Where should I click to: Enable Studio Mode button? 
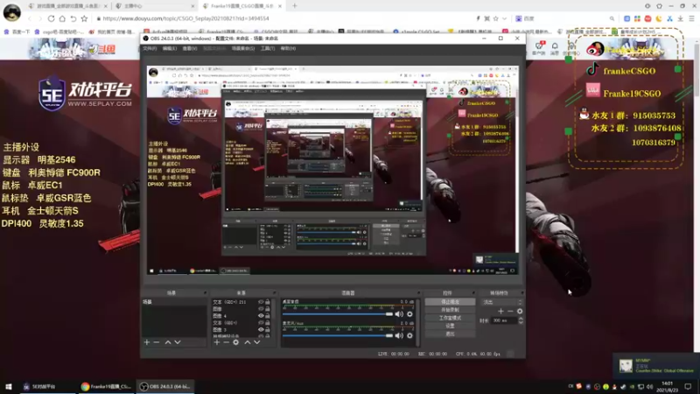click(450, 318)
